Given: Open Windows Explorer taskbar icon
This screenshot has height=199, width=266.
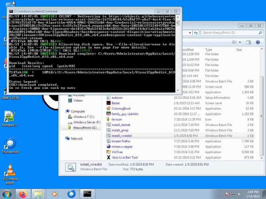Looking at the screenshot, I should click(38, 194).
